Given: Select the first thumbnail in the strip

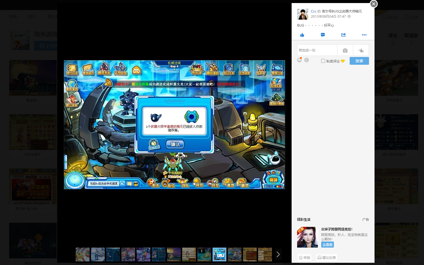Looking at the screenshot, I should click(83, 254).
